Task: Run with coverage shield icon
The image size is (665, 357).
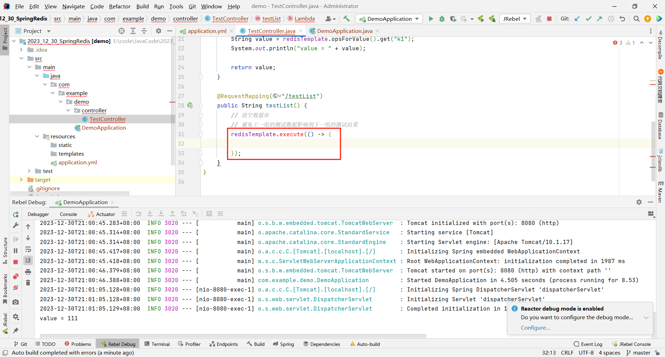Action: (x=453, y=19)
